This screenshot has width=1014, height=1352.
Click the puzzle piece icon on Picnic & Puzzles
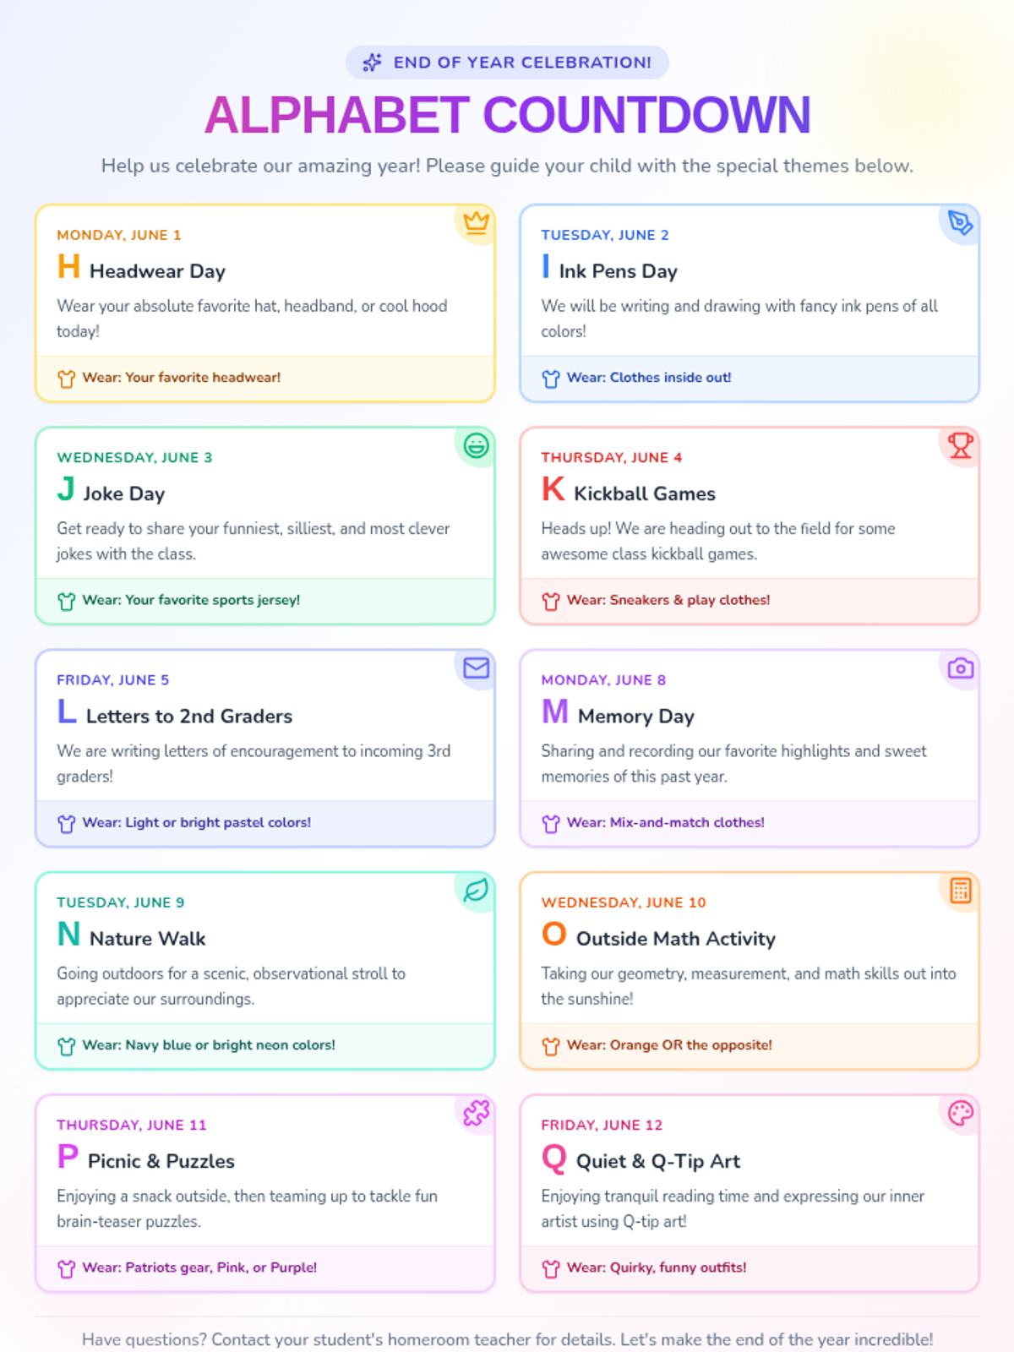click(x=477, y=1113)
